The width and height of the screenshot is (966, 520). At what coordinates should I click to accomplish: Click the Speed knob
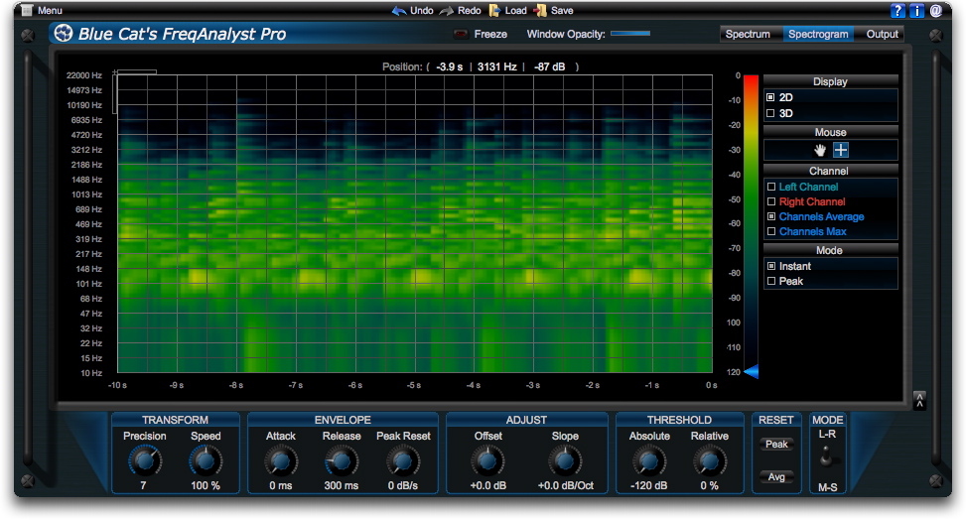[x=206, y=460]
